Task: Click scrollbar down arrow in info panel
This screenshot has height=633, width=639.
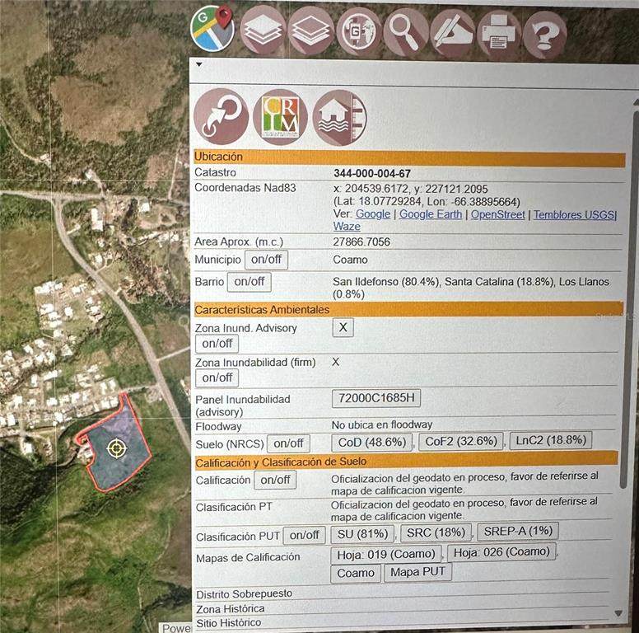Action: click(x=619, y=613)
